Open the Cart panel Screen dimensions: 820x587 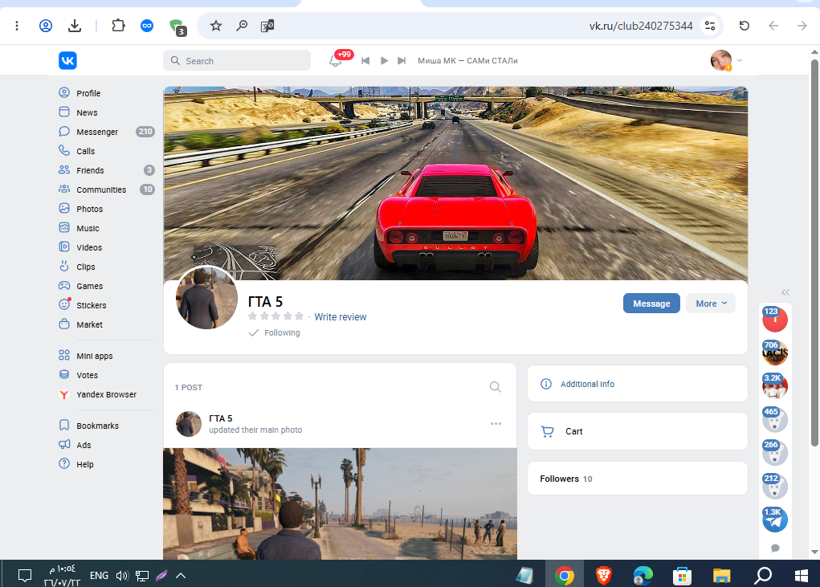638,431
